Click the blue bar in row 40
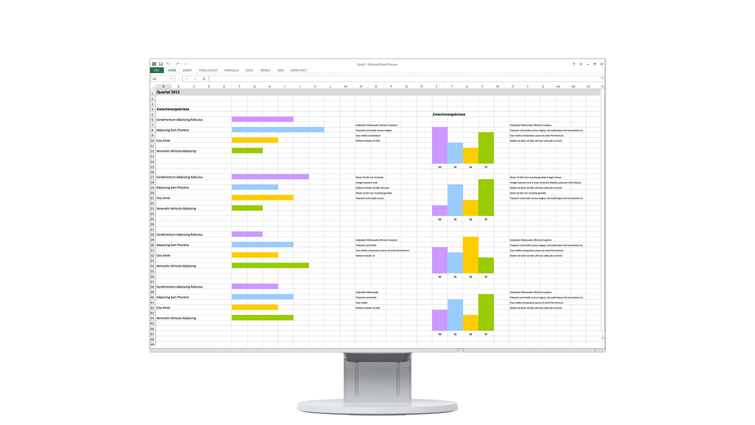This screenshot has width=755, height=425. click(x=263, y=297)
